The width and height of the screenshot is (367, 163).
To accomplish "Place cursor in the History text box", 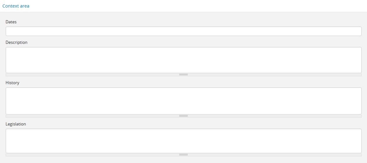I will [x=183, y=101].
